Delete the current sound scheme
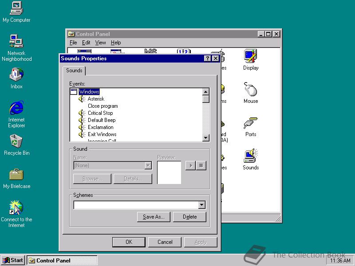Screen dimensions: 355x266 [x=189, y=217]
